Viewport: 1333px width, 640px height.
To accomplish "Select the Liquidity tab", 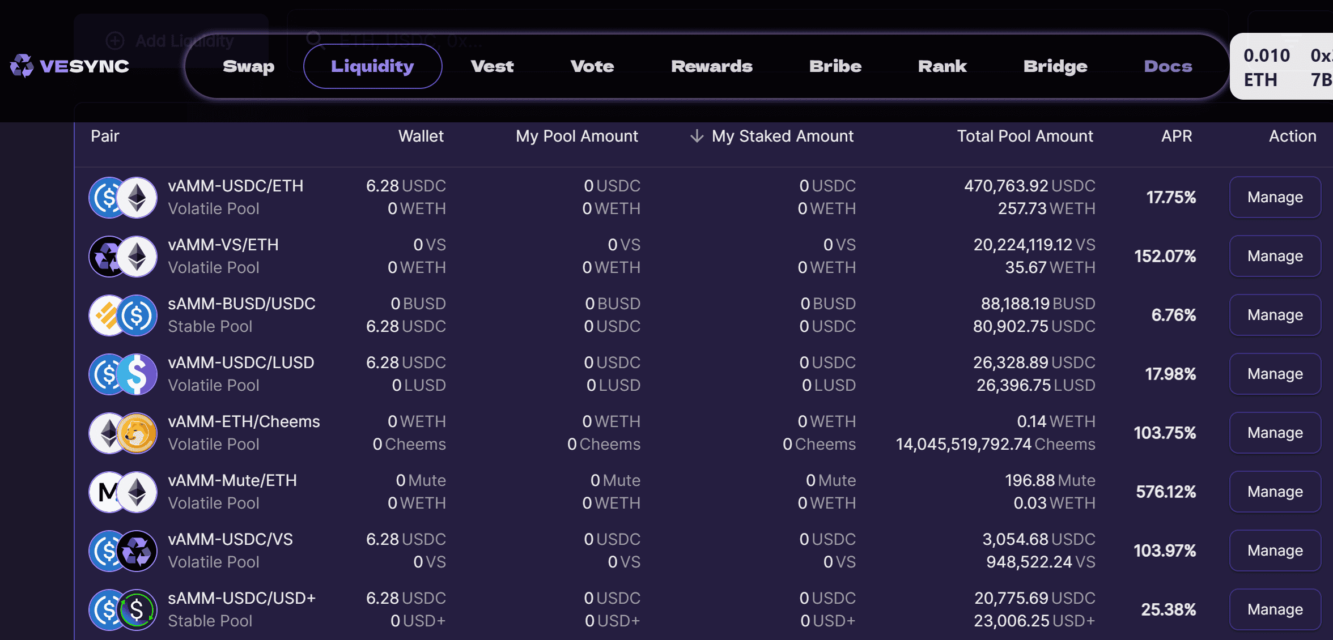I will tap(372, 66).
